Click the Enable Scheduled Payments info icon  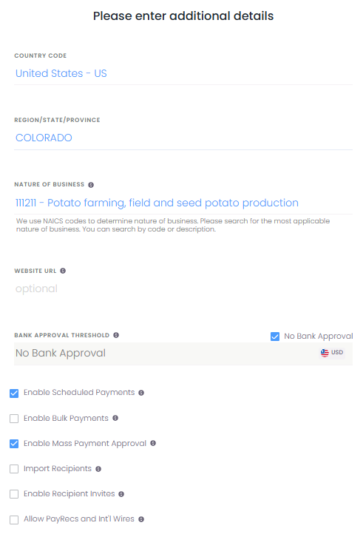coord(141,393)
